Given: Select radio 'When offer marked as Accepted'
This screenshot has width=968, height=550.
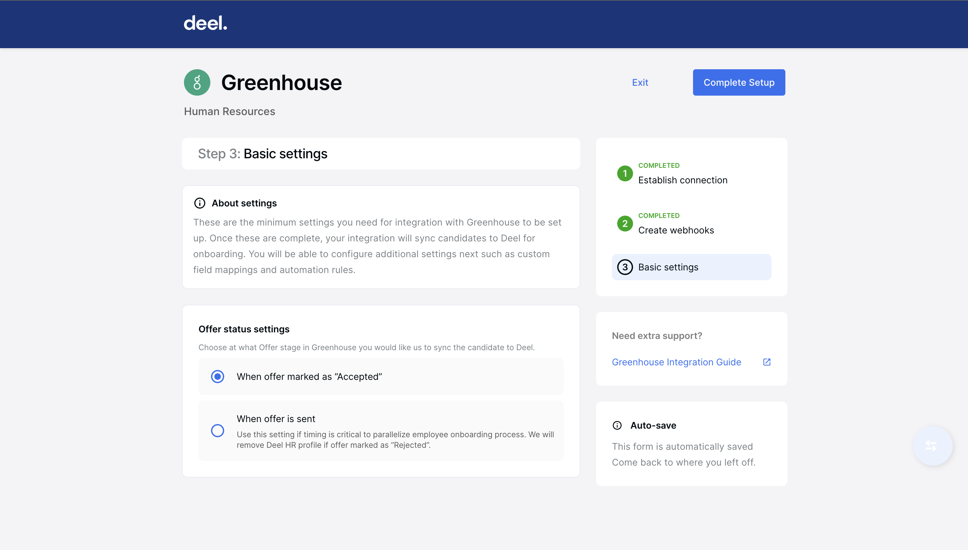Looking at the screenshot, I should (218, 377).
